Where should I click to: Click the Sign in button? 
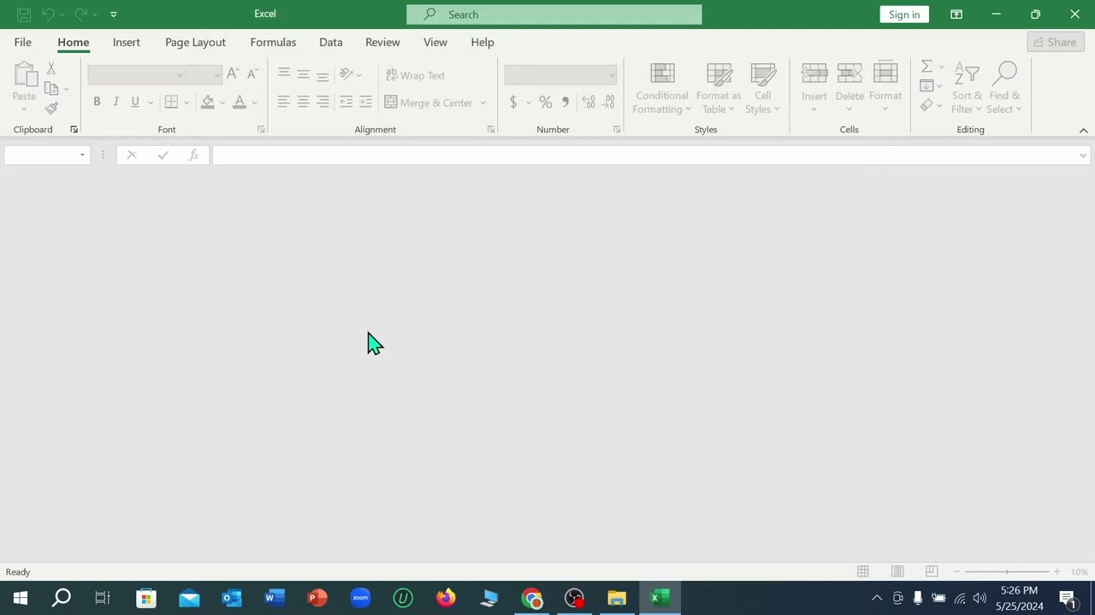pos(904,15)
